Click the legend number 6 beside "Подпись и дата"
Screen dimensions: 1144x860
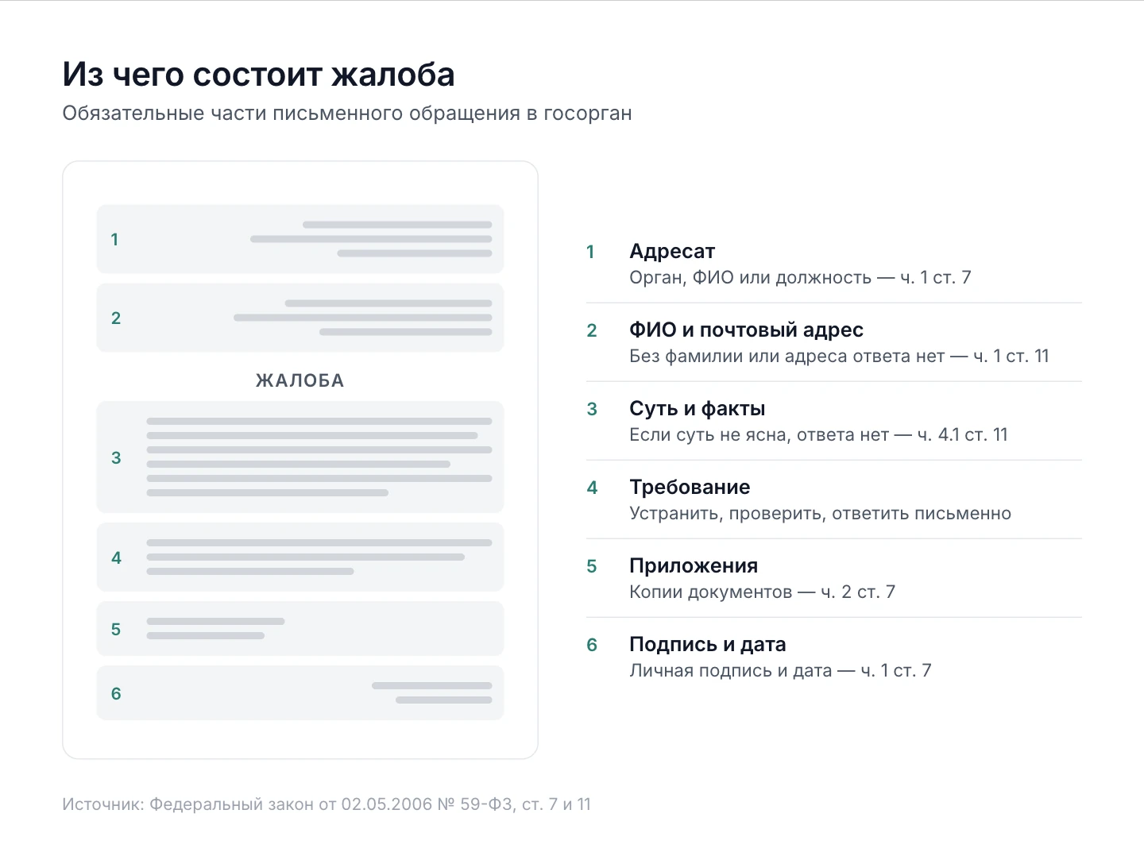click(x=591, y=645)
